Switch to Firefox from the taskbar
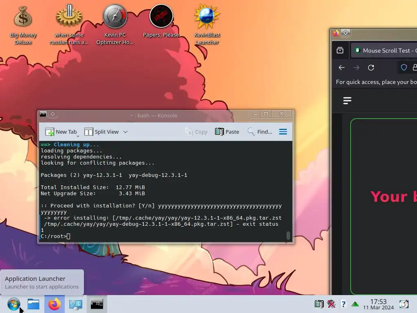 (54, 304)
